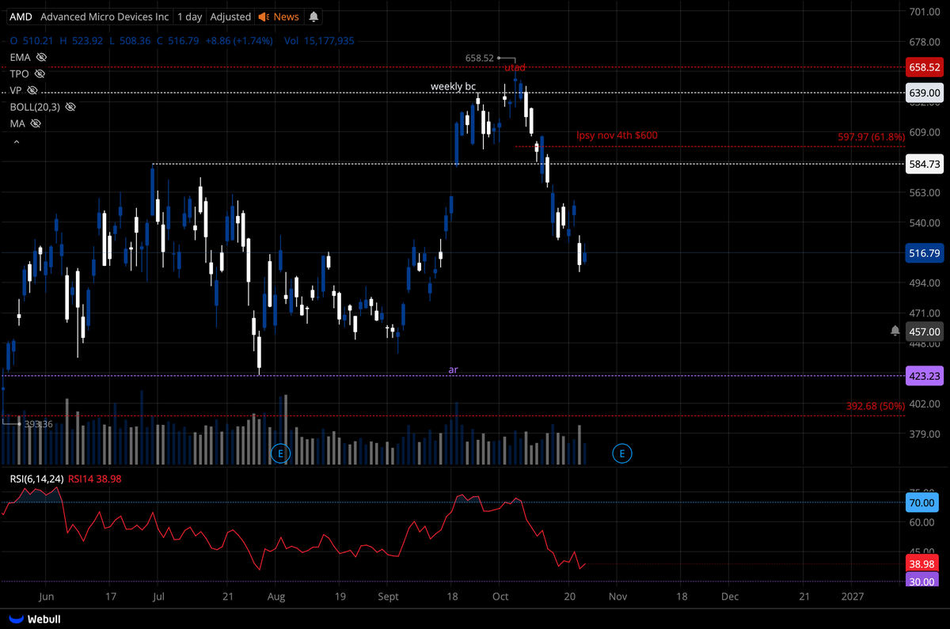Open the August earnings E marker
Image resolution: width=950 pixels, height=629 pixels.
(x=280, y=453)
